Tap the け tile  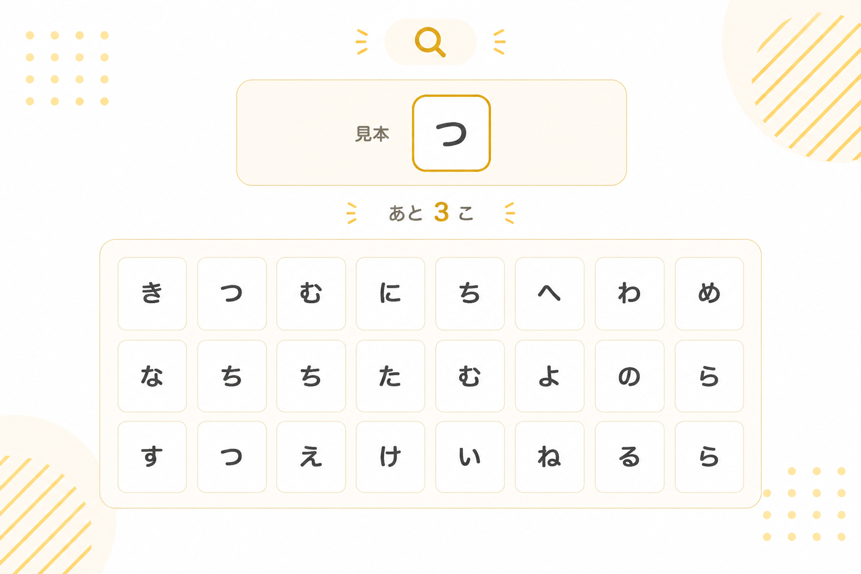(x=390, y=457)
